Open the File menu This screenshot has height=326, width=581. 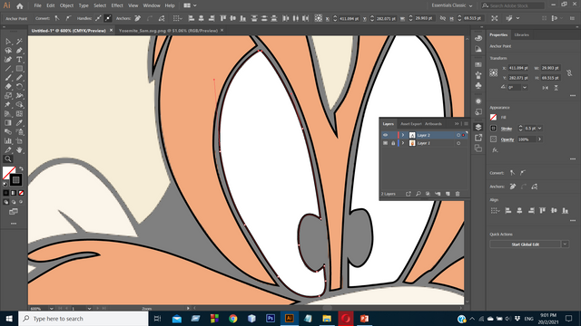pos(38,5)
